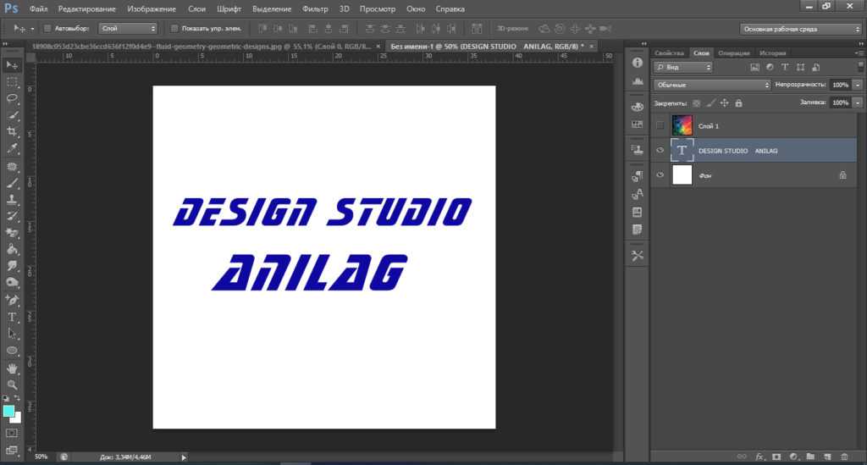The height and width of the screenshot is (465, 867).
Task: Click the cyan foreground color swatch
Action: (x=8, y=411)
